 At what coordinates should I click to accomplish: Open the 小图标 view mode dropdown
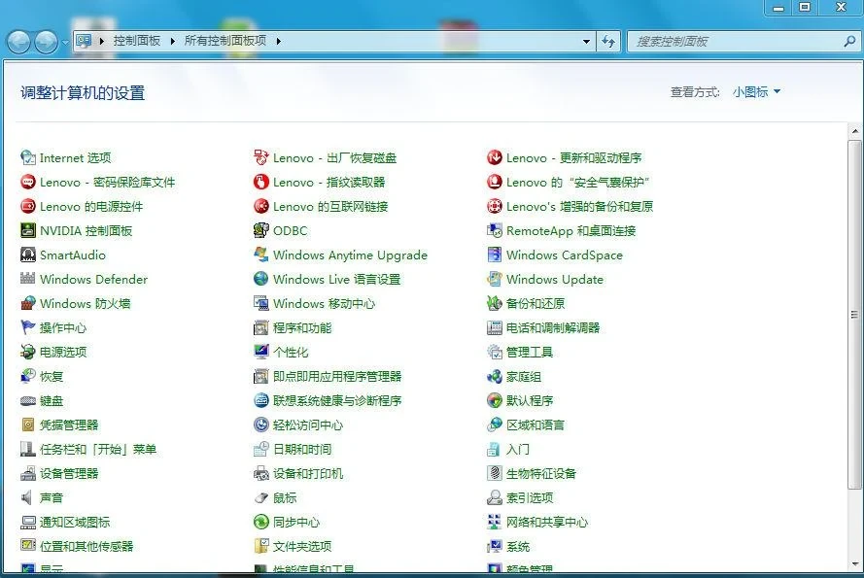click(x=756, y=92)
